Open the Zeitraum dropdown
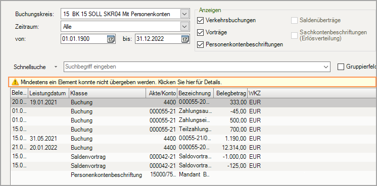 click(184, 27)
